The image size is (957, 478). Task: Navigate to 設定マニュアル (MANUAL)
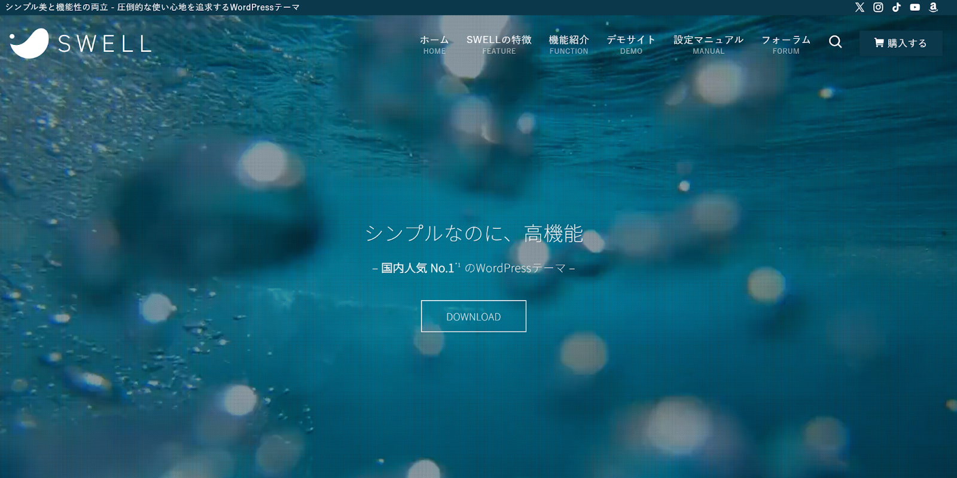(x=708, y=44)
